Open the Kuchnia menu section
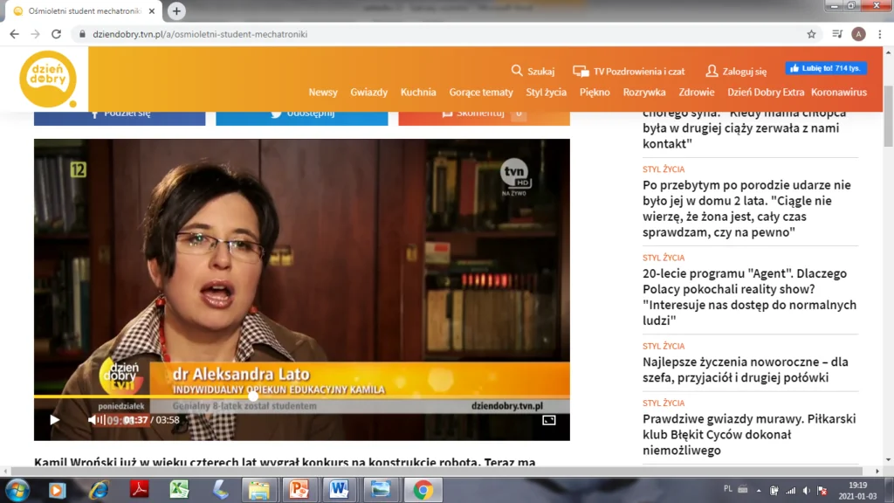This screenshot has width=894, height=503. 418,93
